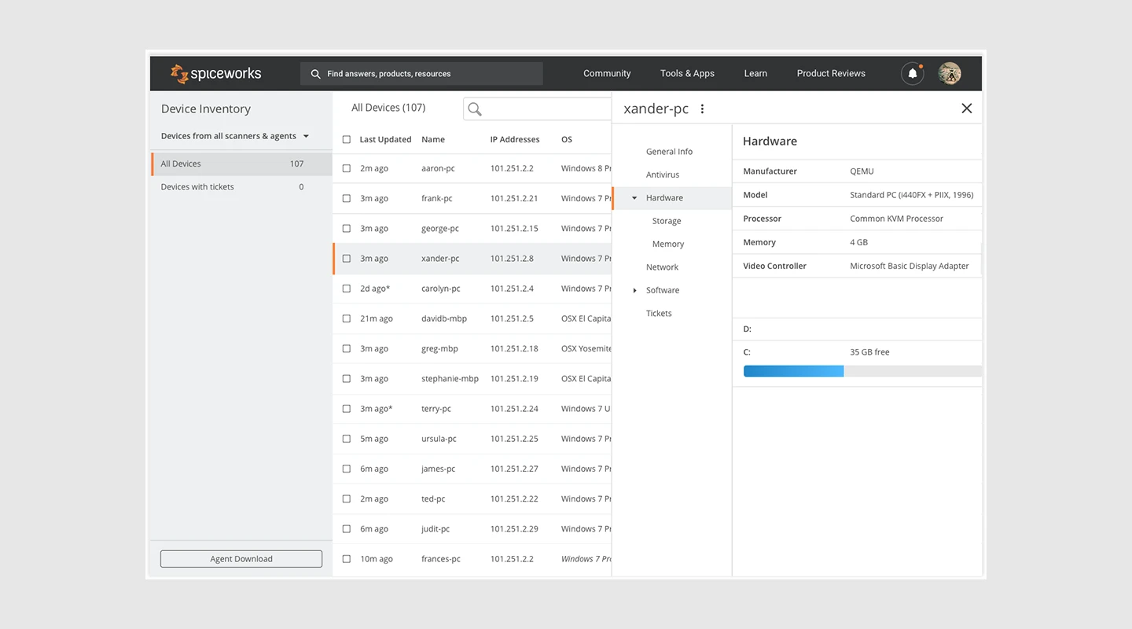Check the george-pc row checkbox

coord(347,228)
